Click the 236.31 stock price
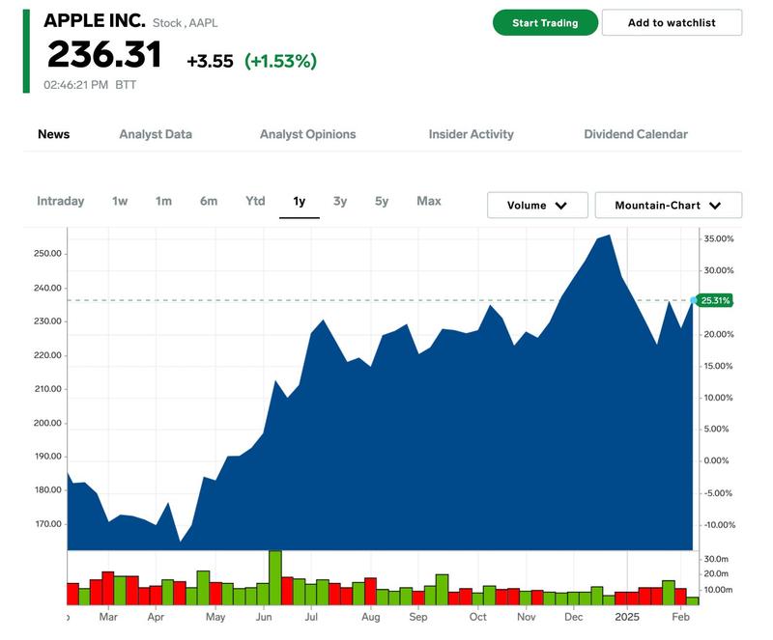Viewport: 773px width, 640px height. [104, 54]
